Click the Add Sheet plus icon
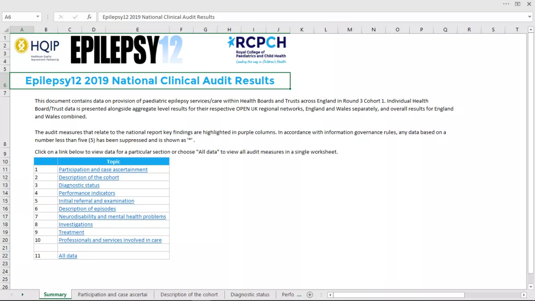 coord(309,294)
